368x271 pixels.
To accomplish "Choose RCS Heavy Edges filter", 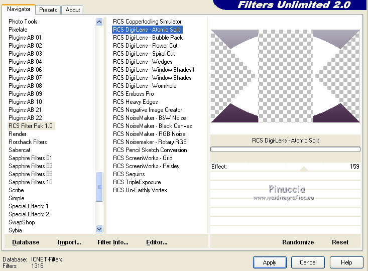I will point(136,102).
